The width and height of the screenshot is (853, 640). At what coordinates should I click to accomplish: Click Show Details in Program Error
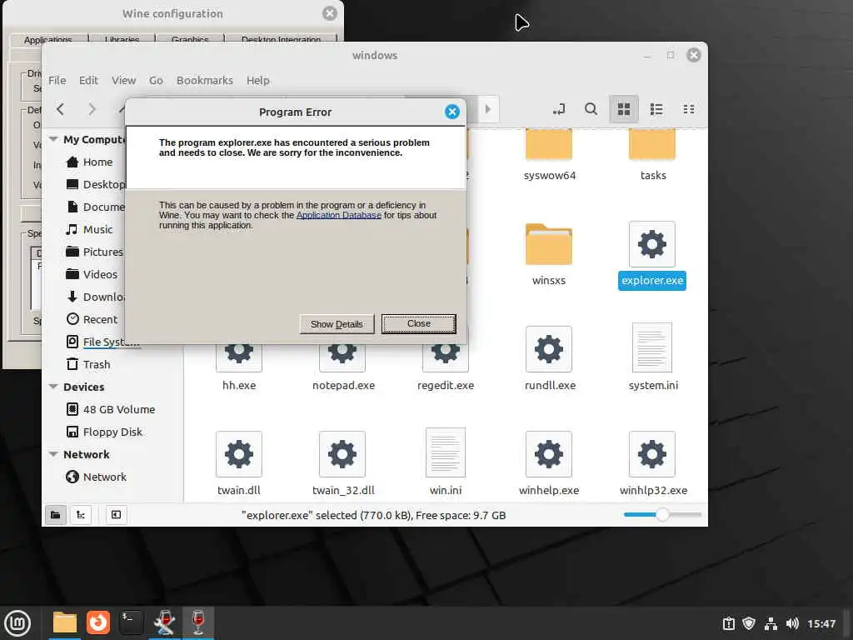click(x=337, y=324)
